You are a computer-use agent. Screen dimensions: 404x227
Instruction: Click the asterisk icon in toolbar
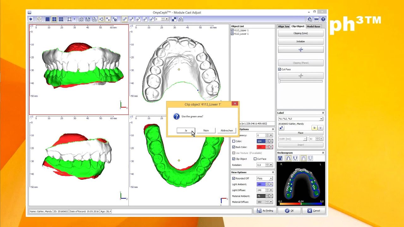[31, 19]
